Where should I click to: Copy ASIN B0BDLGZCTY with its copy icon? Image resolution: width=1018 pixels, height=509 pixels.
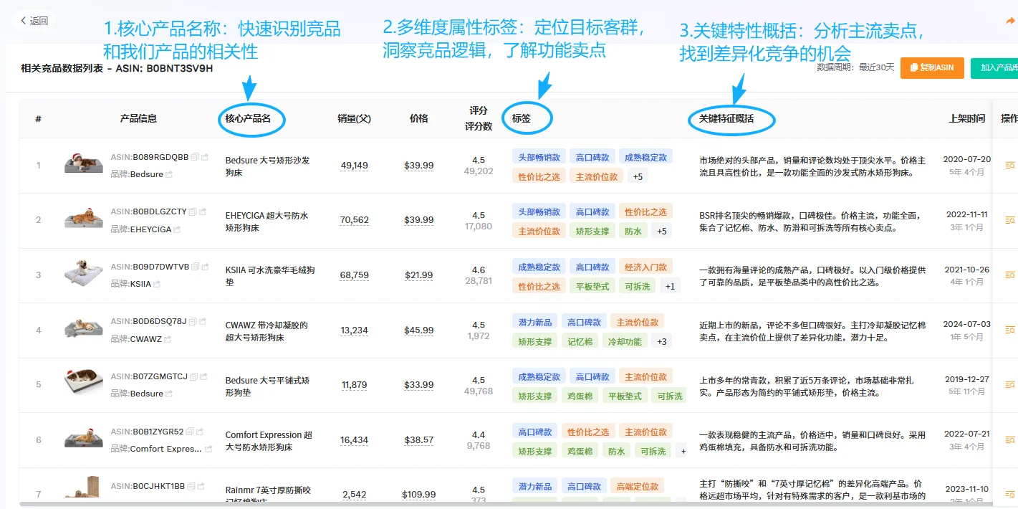(x=193, y=212)
